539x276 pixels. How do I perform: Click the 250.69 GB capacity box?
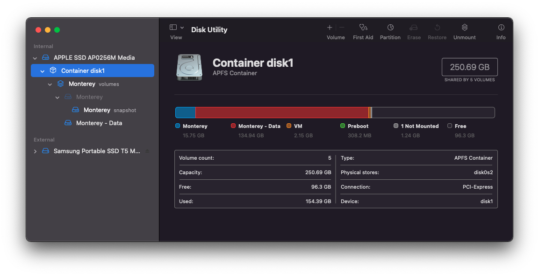469,67
